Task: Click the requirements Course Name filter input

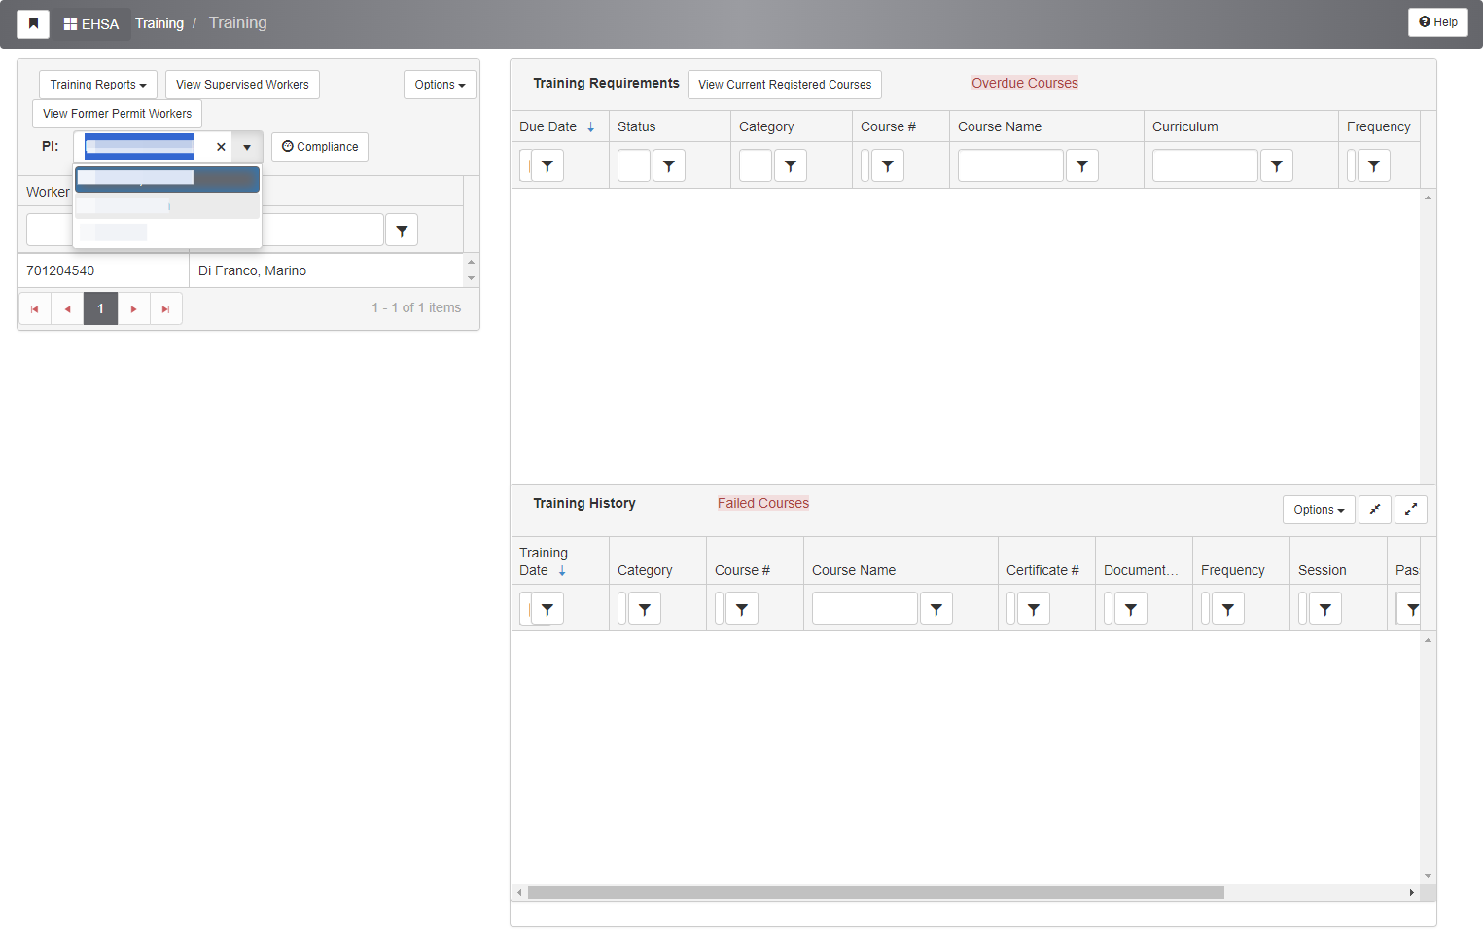Action: 1010,165
